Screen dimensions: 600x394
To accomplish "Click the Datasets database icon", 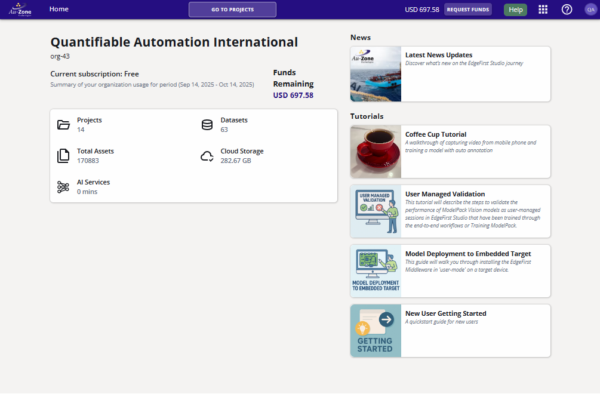I will pos(207,125).
